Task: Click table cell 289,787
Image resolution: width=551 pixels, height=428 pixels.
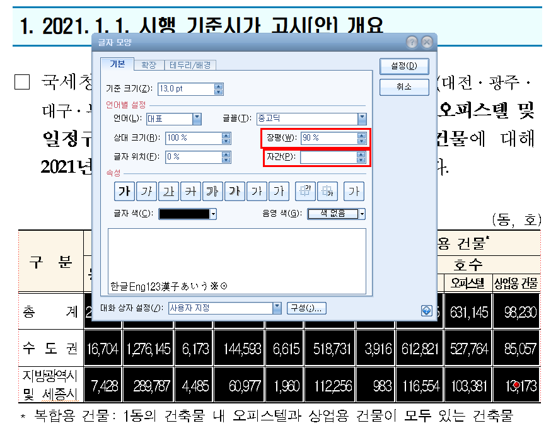Action: [x=148, y=386]
